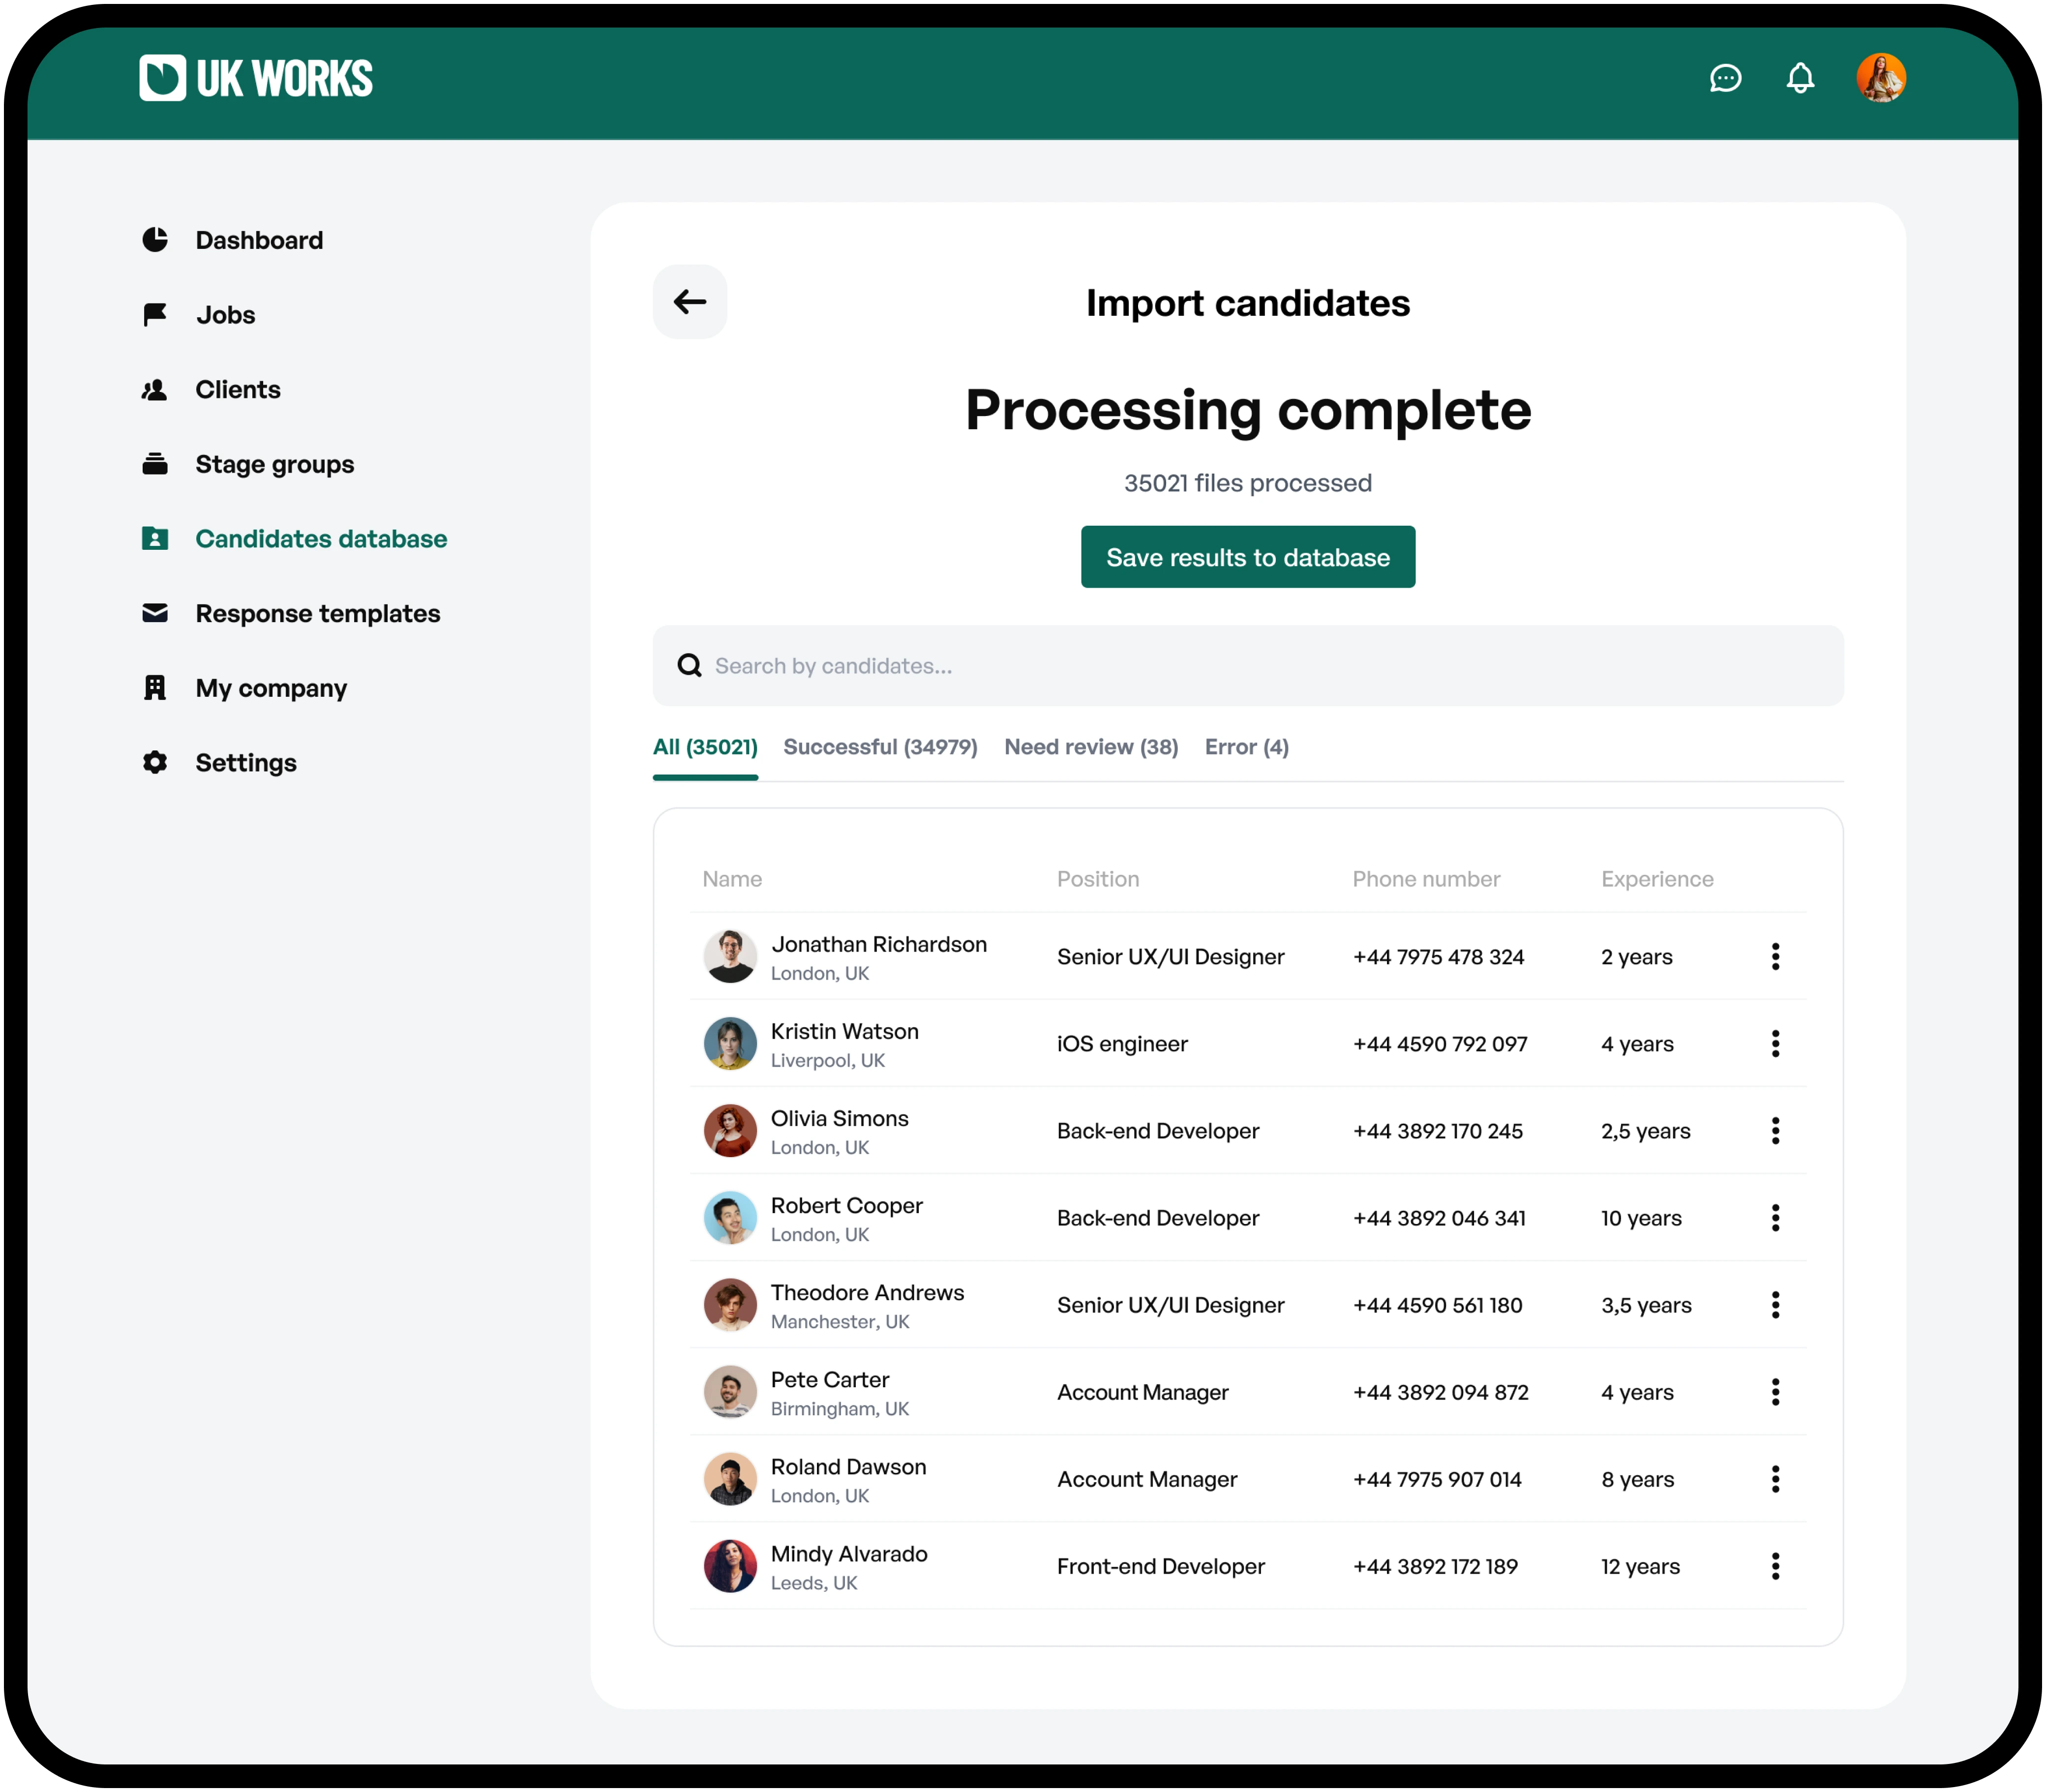Image resolution: width=2046 pixels, height=1792 pixels.
Task: Click Olivia Simons' avatar photo
Action: (730, 1131)
